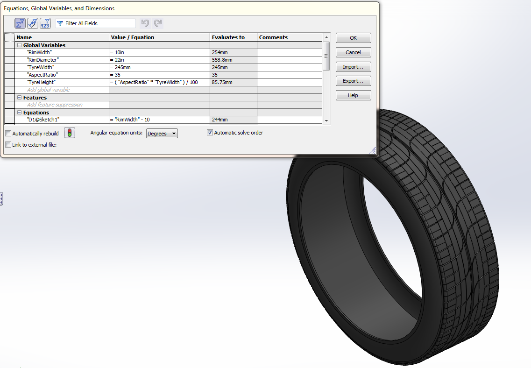Screen dimensions: 531x368
Task: Click the 85.75mm evaluated value
Action: [222, 82]
